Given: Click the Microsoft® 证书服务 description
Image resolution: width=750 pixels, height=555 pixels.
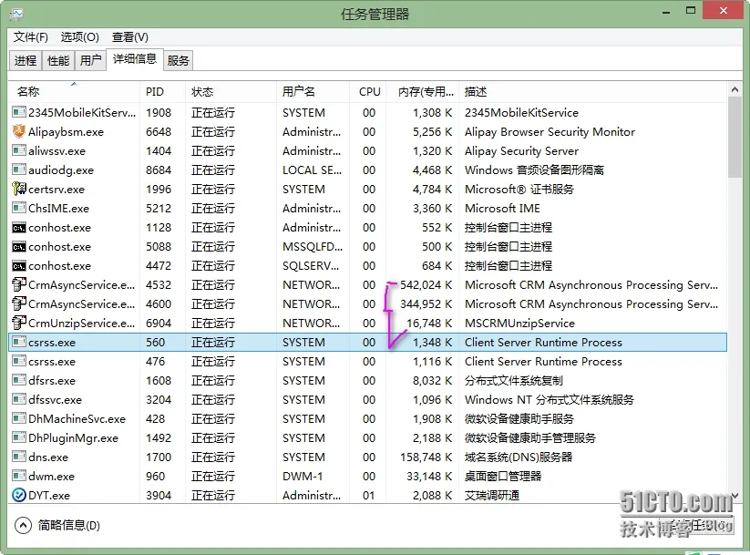Looking at the screenshot, I should click(519, 189).
